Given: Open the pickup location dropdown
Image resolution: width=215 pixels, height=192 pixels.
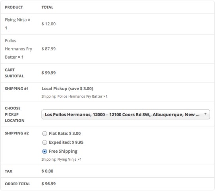Looking at the screenshot, I should pyautogui.click(x=126, y=114).
